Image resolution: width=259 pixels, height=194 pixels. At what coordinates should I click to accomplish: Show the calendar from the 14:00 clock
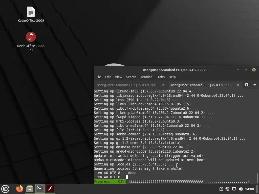[249, 189]
